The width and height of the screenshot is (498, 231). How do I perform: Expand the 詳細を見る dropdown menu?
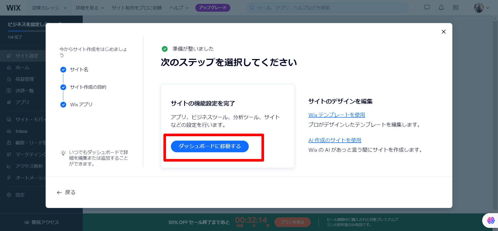[90, 8]
